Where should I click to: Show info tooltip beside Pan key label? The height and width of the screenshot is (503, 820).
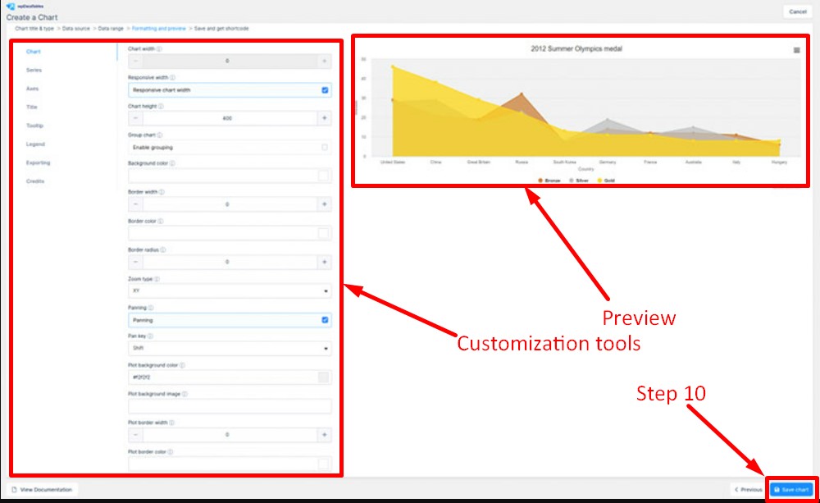150,336
